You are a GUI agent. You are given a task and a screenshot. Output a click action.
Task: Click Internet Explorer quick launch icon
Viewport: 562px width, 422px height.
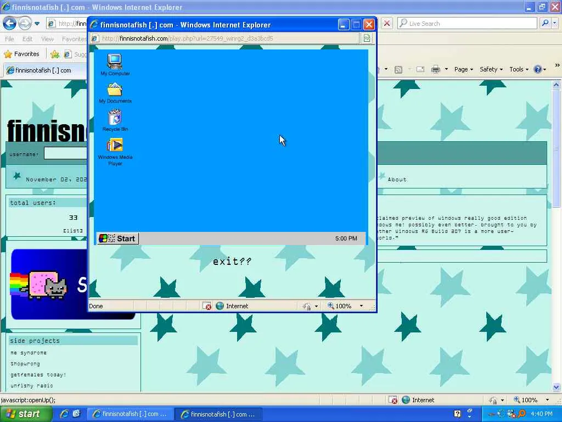(64, 414)
